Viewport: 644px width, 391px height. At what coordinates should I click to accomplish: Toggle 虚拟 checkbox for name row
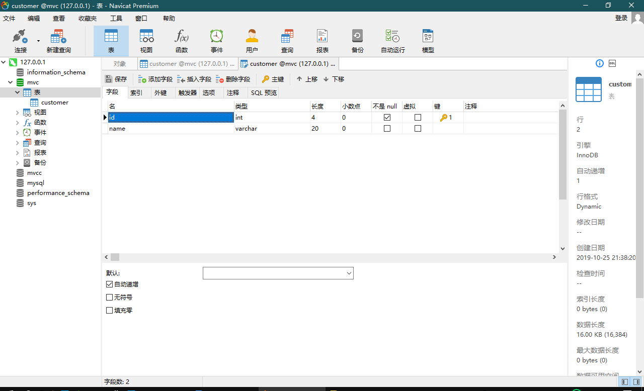418,129
